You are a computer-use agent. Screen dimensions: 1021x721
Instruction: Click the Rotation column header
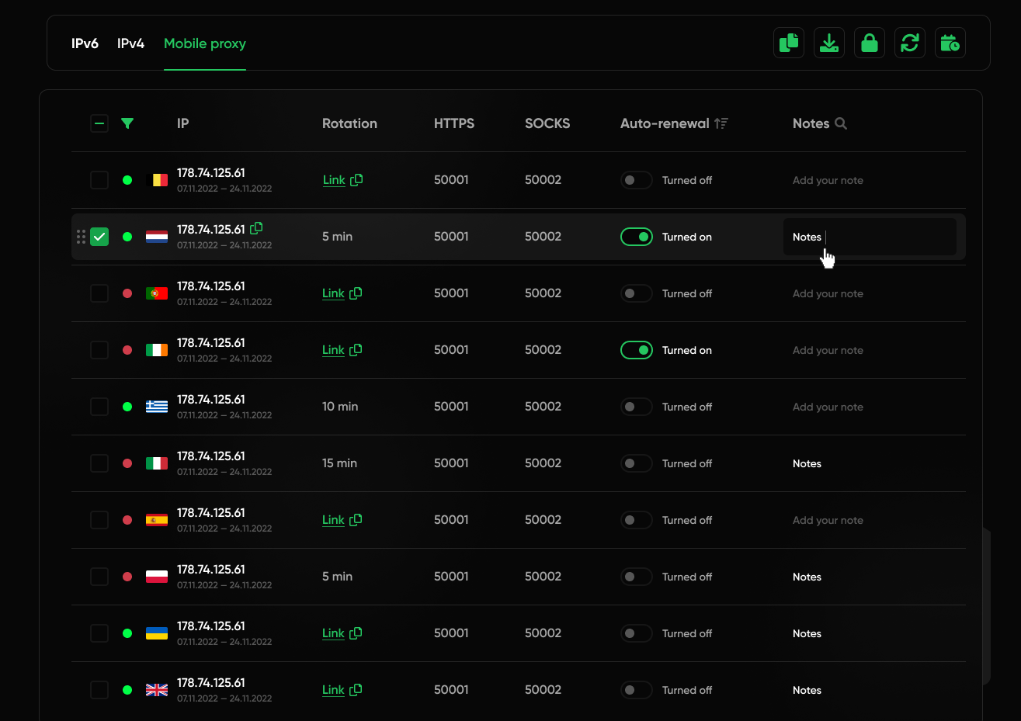click(349, 123)
